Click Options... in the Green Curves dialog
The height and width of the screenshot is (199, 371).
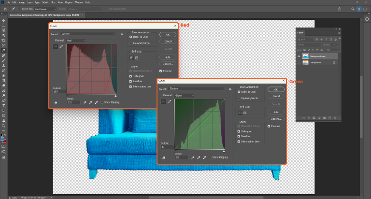(276, 119)
